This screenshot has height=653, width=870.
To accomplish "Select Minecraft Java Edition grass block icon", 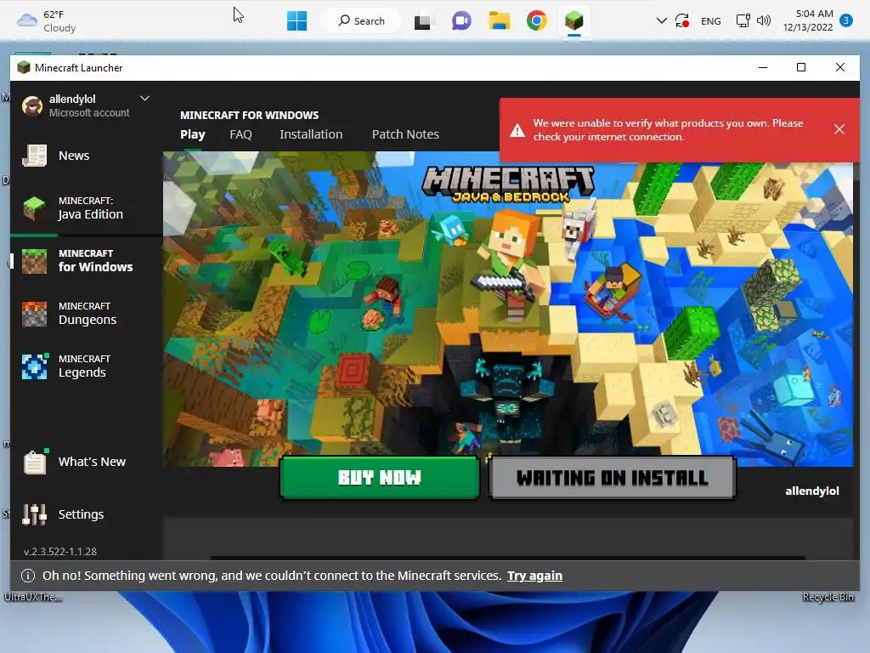I will (x=34, y=208).
